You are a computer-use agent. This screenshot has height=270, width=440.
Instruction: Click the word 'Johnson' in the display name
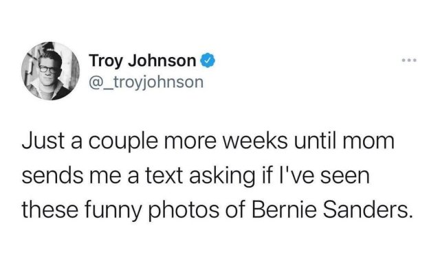162,60
